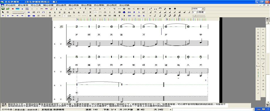Select the whole note duration icon
The width and height of the screenshot is (270, 111).
click(150, 15)
